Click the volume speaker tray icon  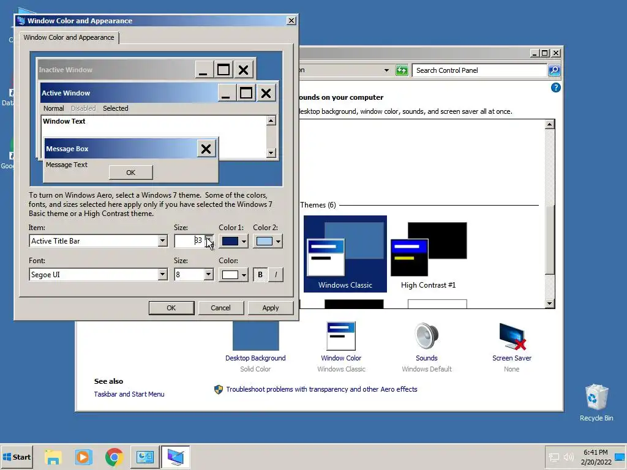click(x=568, y=457)
